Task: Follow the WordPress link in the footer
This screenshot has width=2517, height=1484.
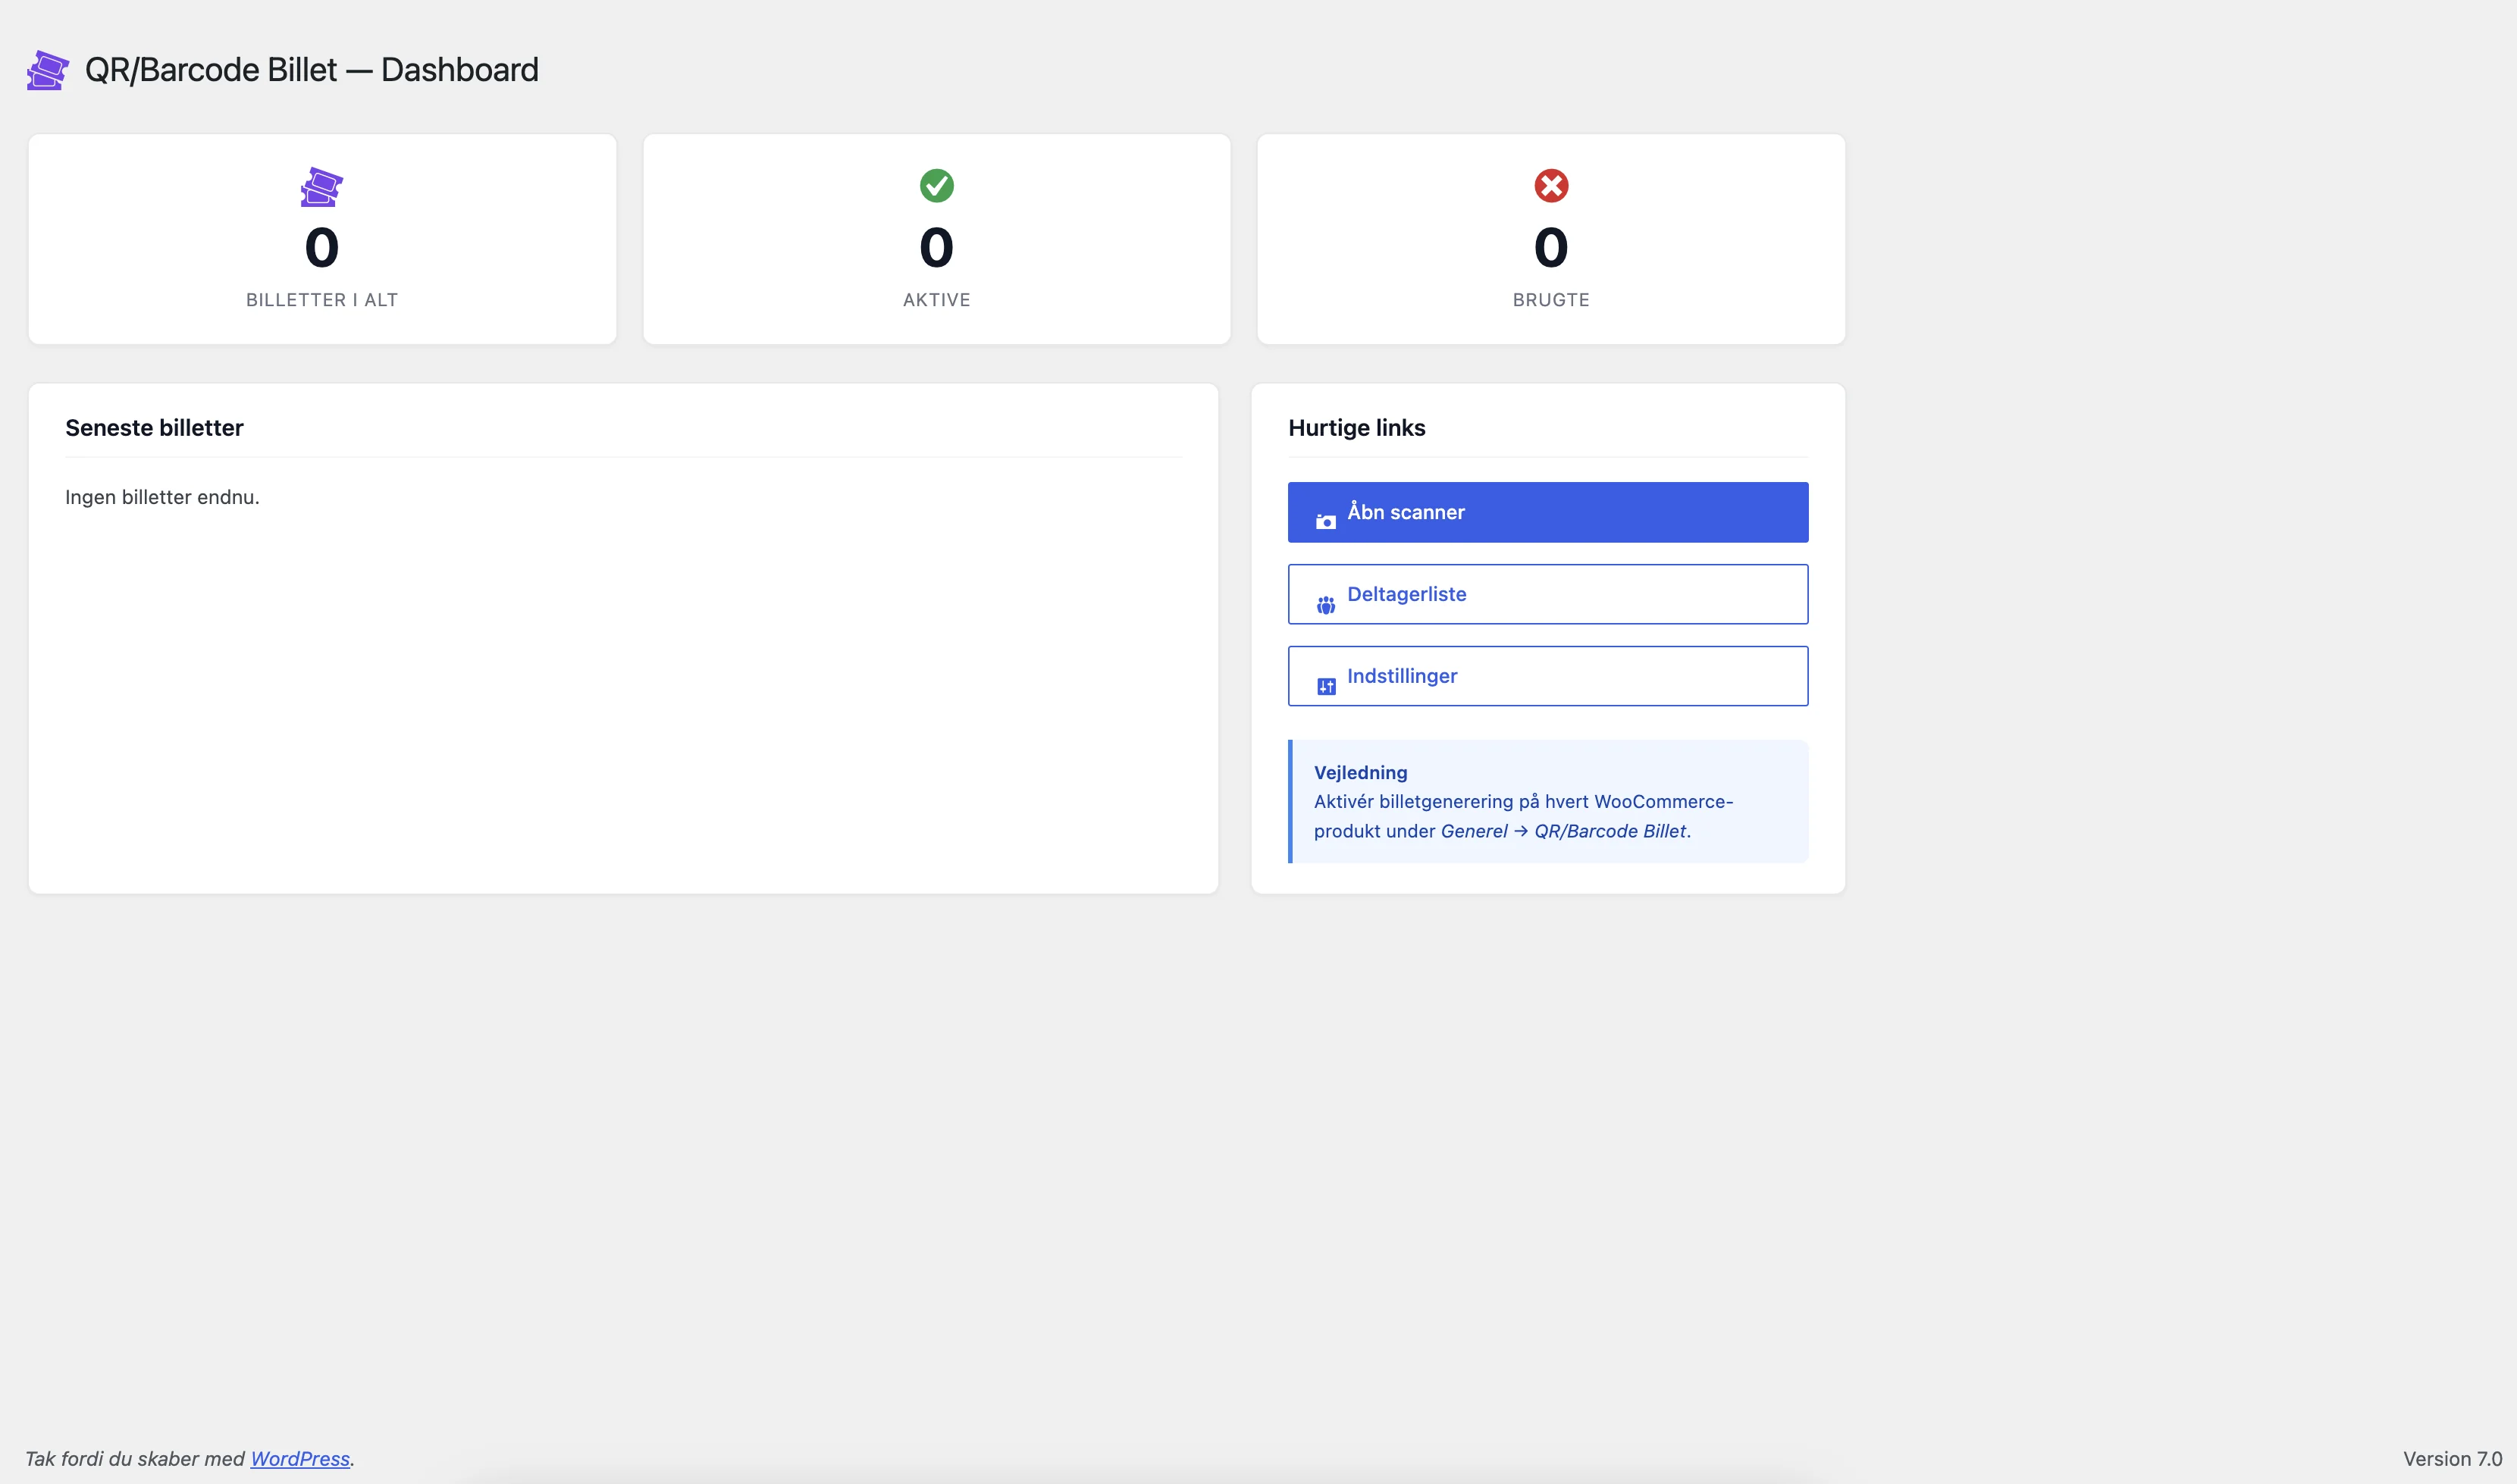Action: click(300, 1458)
